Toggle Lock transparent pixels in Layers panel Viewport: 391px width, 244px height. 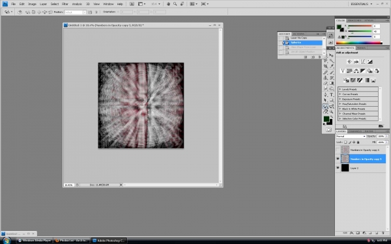pos(345,142)
